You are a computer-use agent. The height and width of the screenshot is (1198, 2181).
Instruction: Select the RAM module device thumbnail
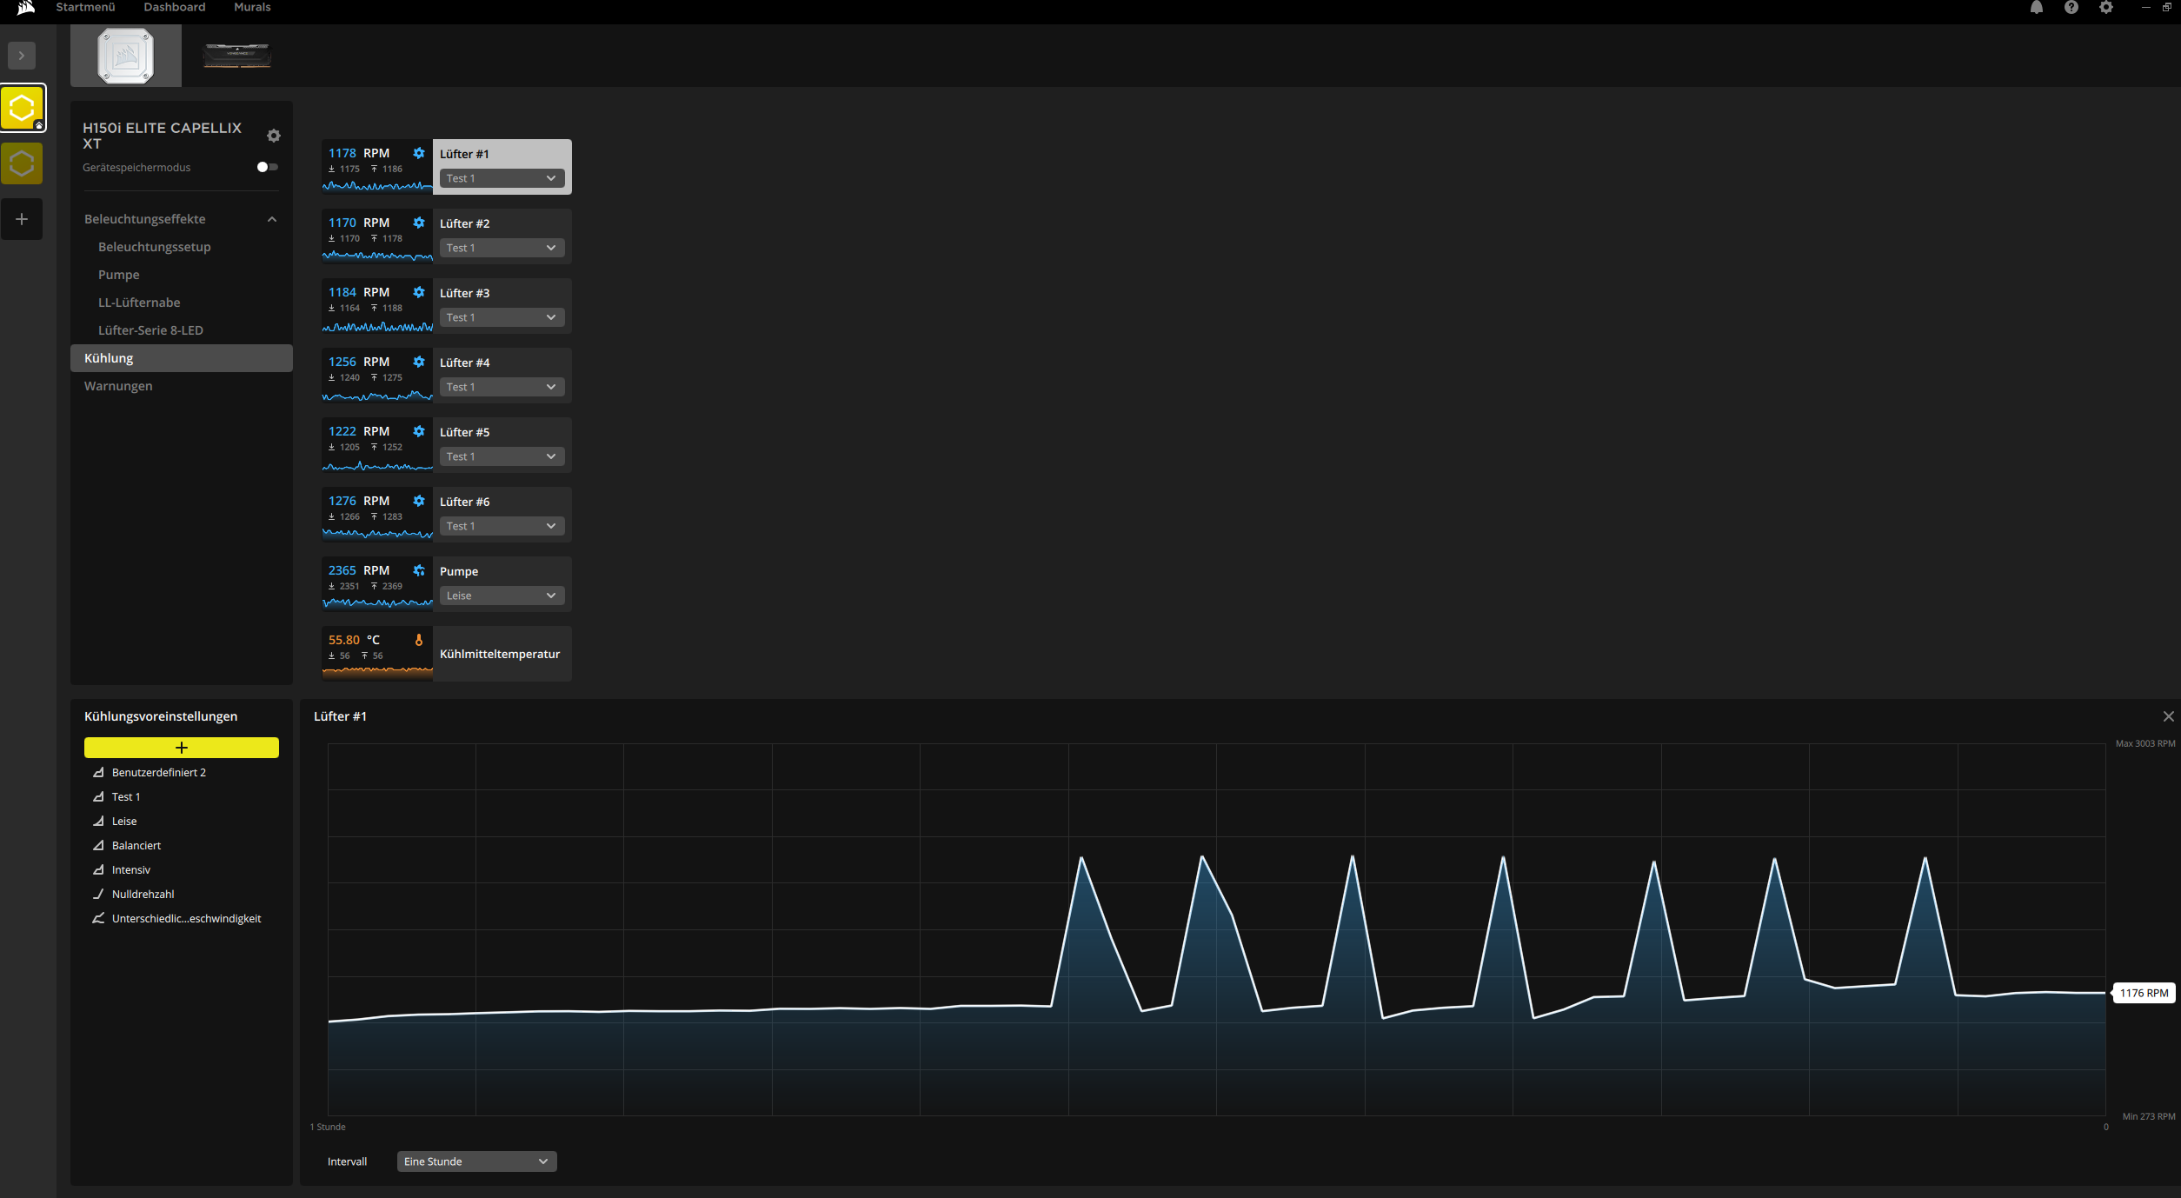tap(236, 56)
